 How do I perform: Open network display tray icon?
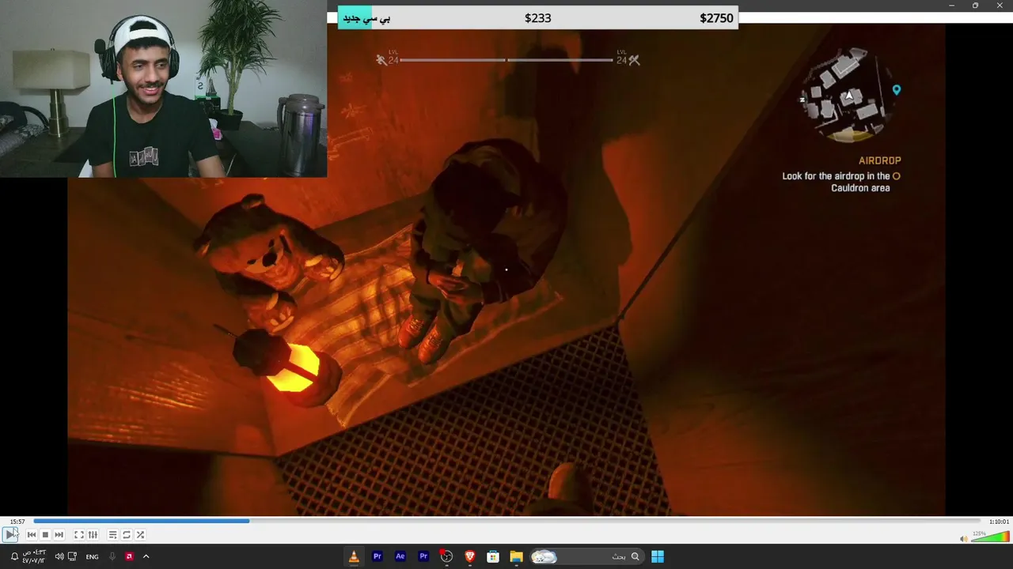(x=73, y=556)
